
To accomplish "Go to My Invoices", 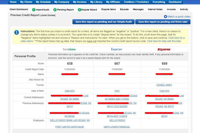I will 80,2.
